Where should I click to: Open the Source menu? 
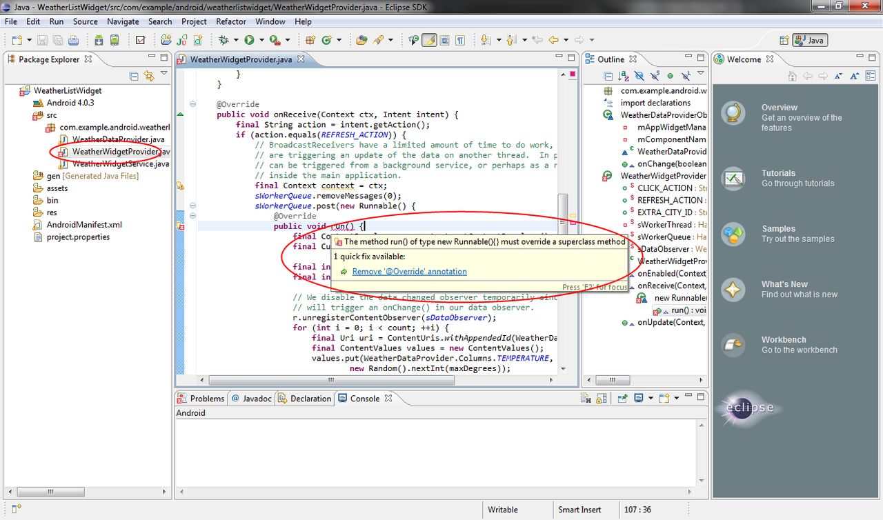[86, 21]
